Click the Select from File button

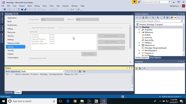tap(111, 42)
